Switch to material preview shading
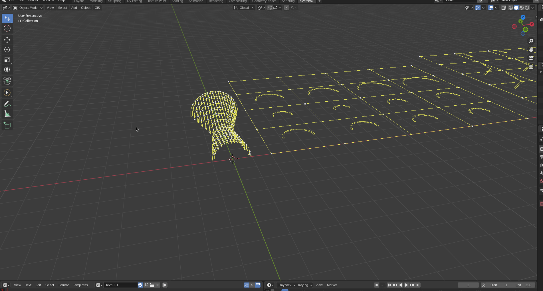Viewport: 543px width, 291px height. coord(522,8)
